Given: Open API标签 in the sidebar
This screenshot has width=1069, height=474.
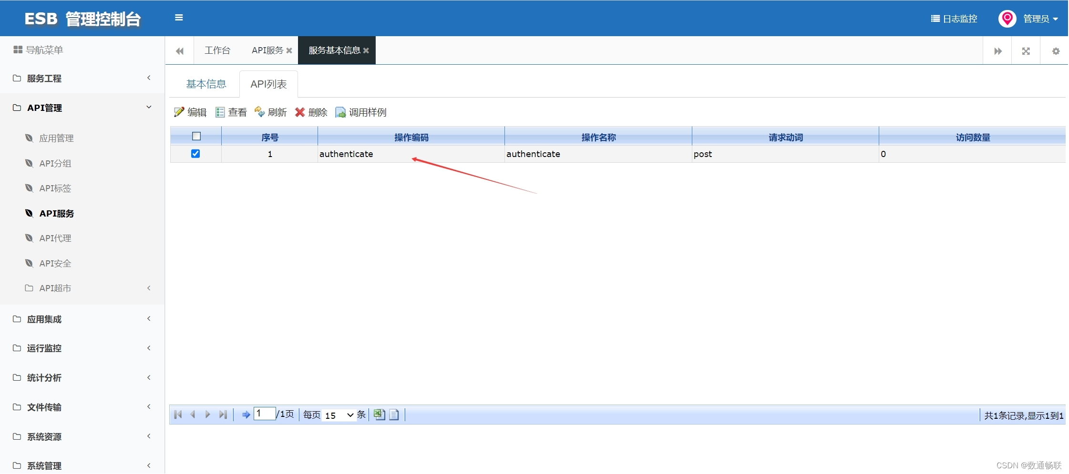Looking at the screenshot, I should (55, 188).
